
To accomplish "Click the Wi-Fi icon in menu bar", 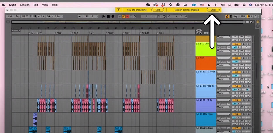I will tap(216, 5).
